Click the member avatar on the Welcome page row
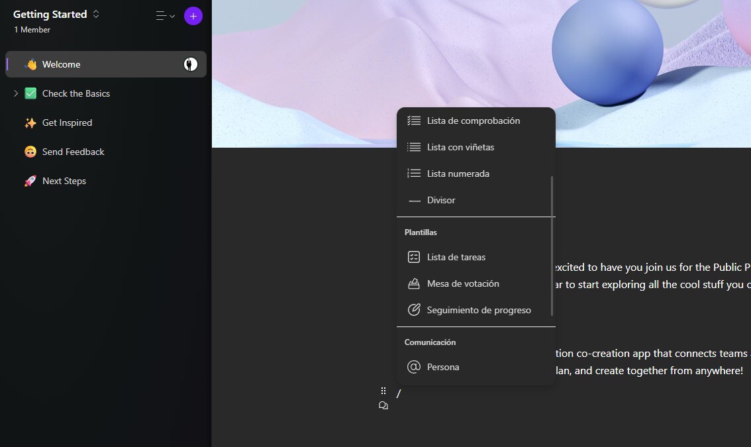The width and height of the screenshot is (751, 447). click(190, 64)
